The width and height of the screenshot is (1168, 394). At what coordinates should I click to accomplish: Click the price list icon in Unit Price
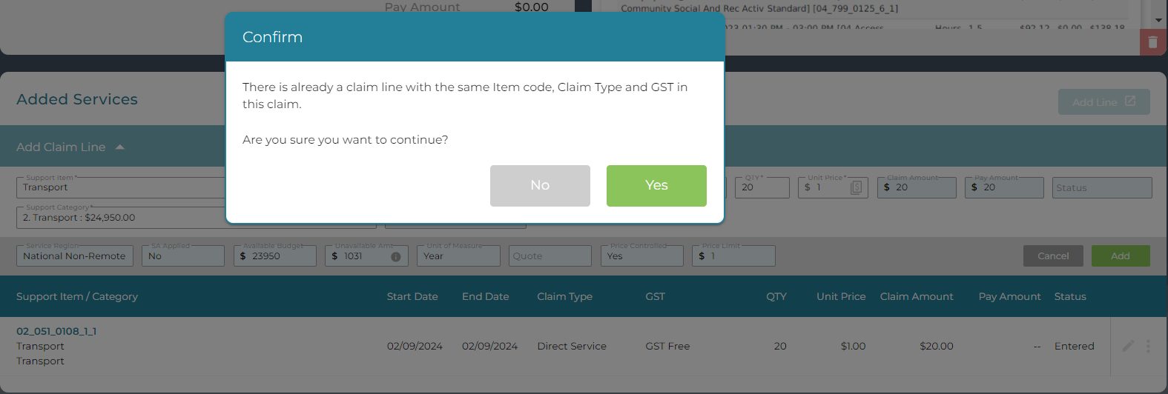pyautogui.click(x=856, y=187)
